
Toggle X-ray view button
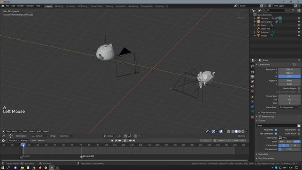[228, 131]
